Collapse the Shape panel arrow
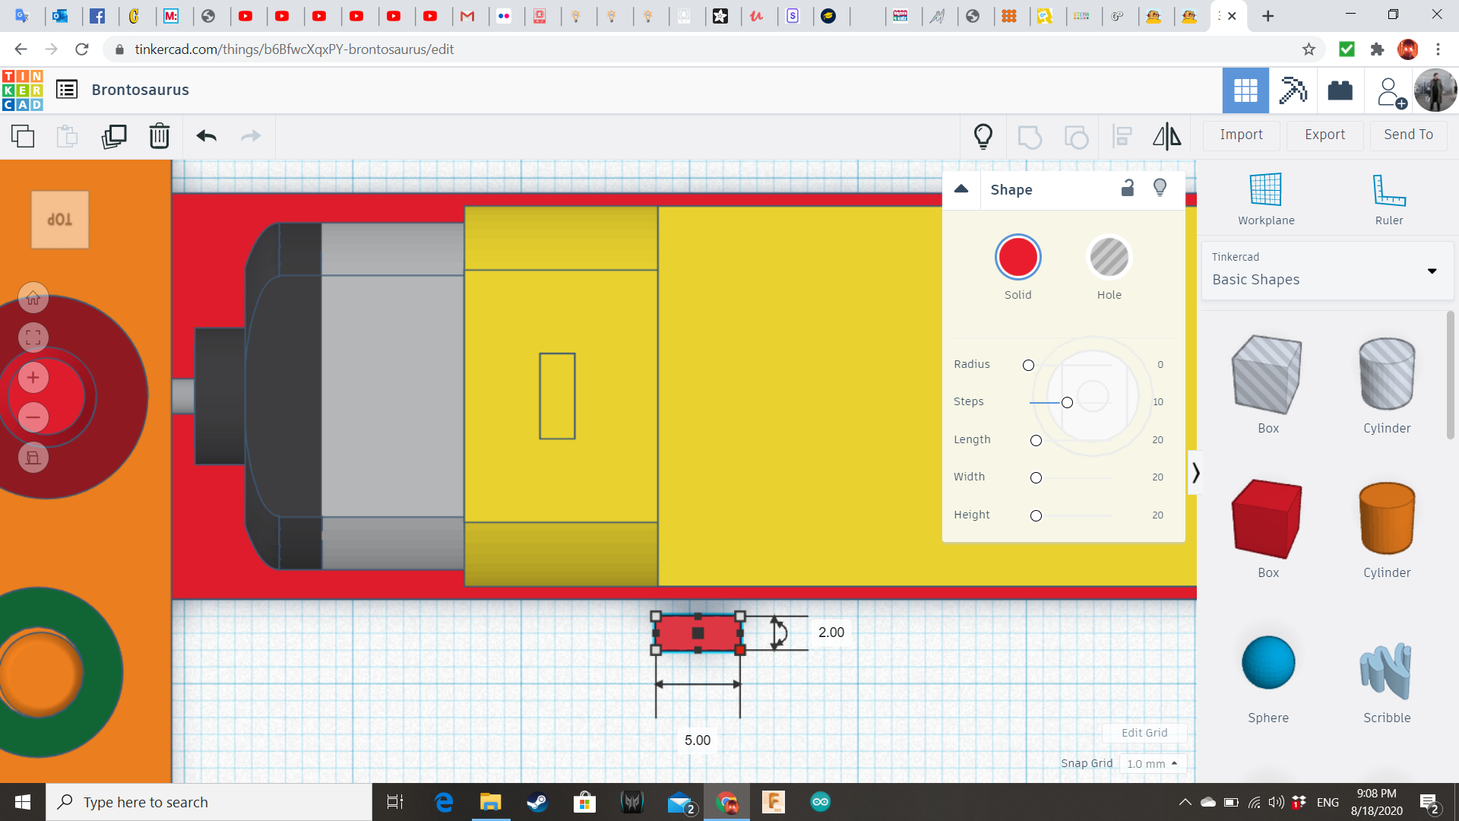The image size is (1459, 821). click(961, 189)
